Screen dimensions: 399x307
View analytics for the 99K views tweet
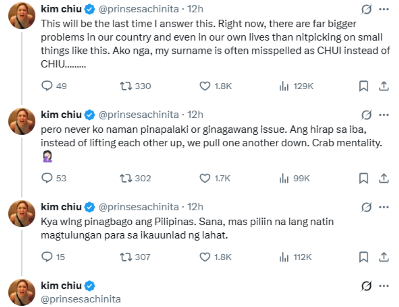(283, 178)
